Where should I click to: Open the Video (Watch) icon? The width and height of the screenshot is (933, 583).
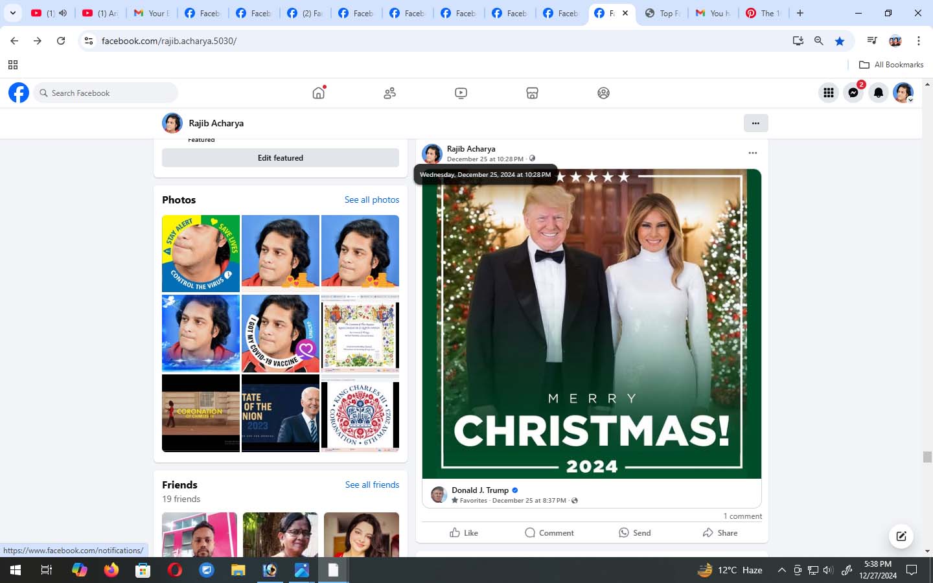click(461, 93)
